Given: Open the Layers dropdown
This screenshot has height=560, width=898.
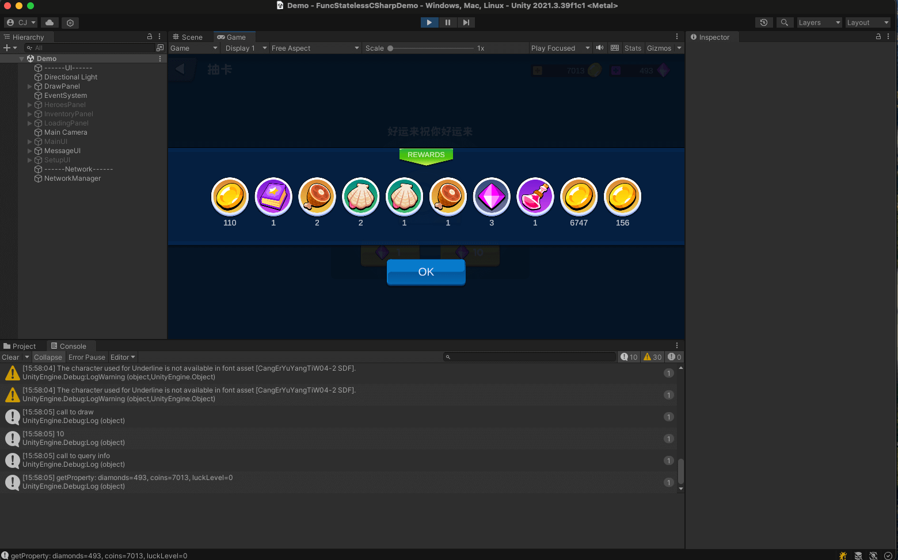Looking at the screenshot, I should (x=819, y=22).
